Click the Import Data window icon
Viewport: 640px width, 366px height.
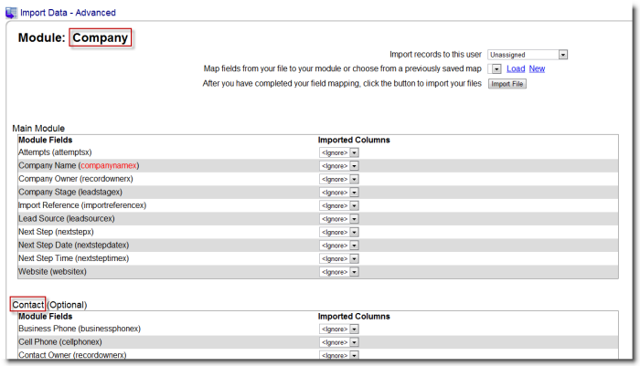click(11, 13)
